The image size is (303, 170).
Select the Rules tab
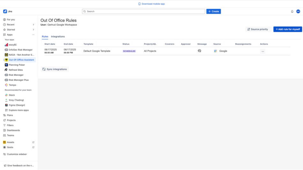point(45,37)
